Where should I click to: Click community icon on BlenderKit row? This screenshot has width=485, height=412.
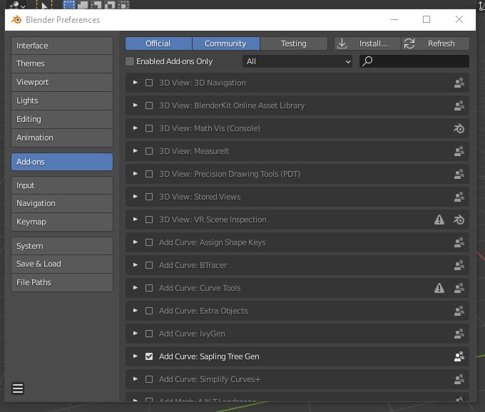pyautogui.click(x=459, y=105)
